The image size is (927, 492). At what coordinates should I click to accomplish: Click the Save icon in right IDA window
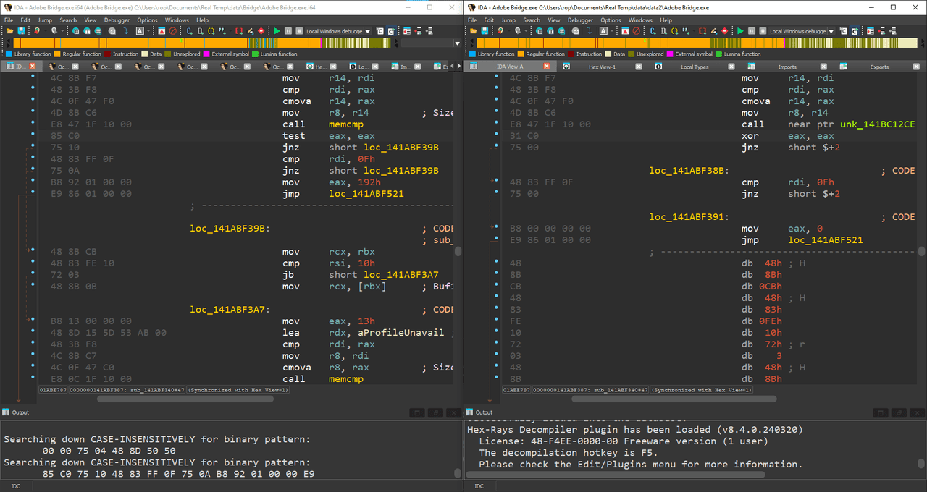[x=485, y=31]
